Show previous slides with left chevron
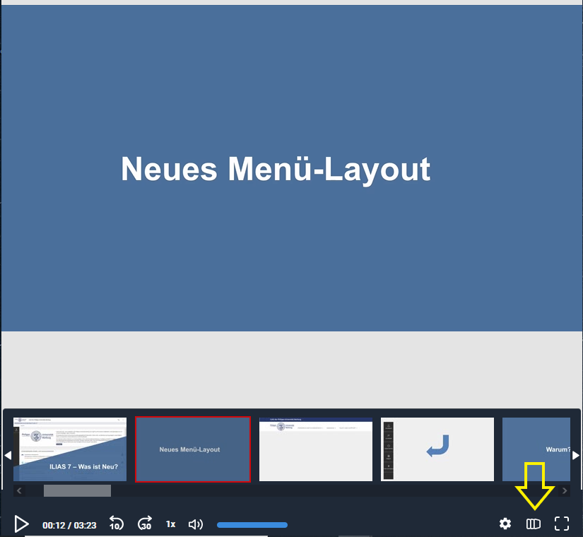The image size is (583, 537). (x=19, y=490)
